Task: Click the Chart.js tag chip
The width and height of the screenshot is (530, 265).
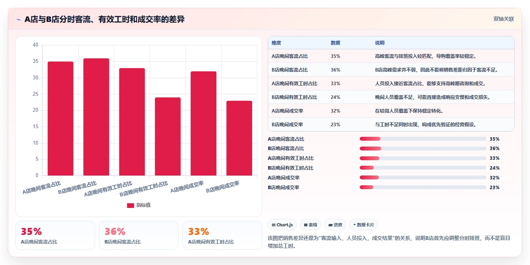Action: coord(282,225)
